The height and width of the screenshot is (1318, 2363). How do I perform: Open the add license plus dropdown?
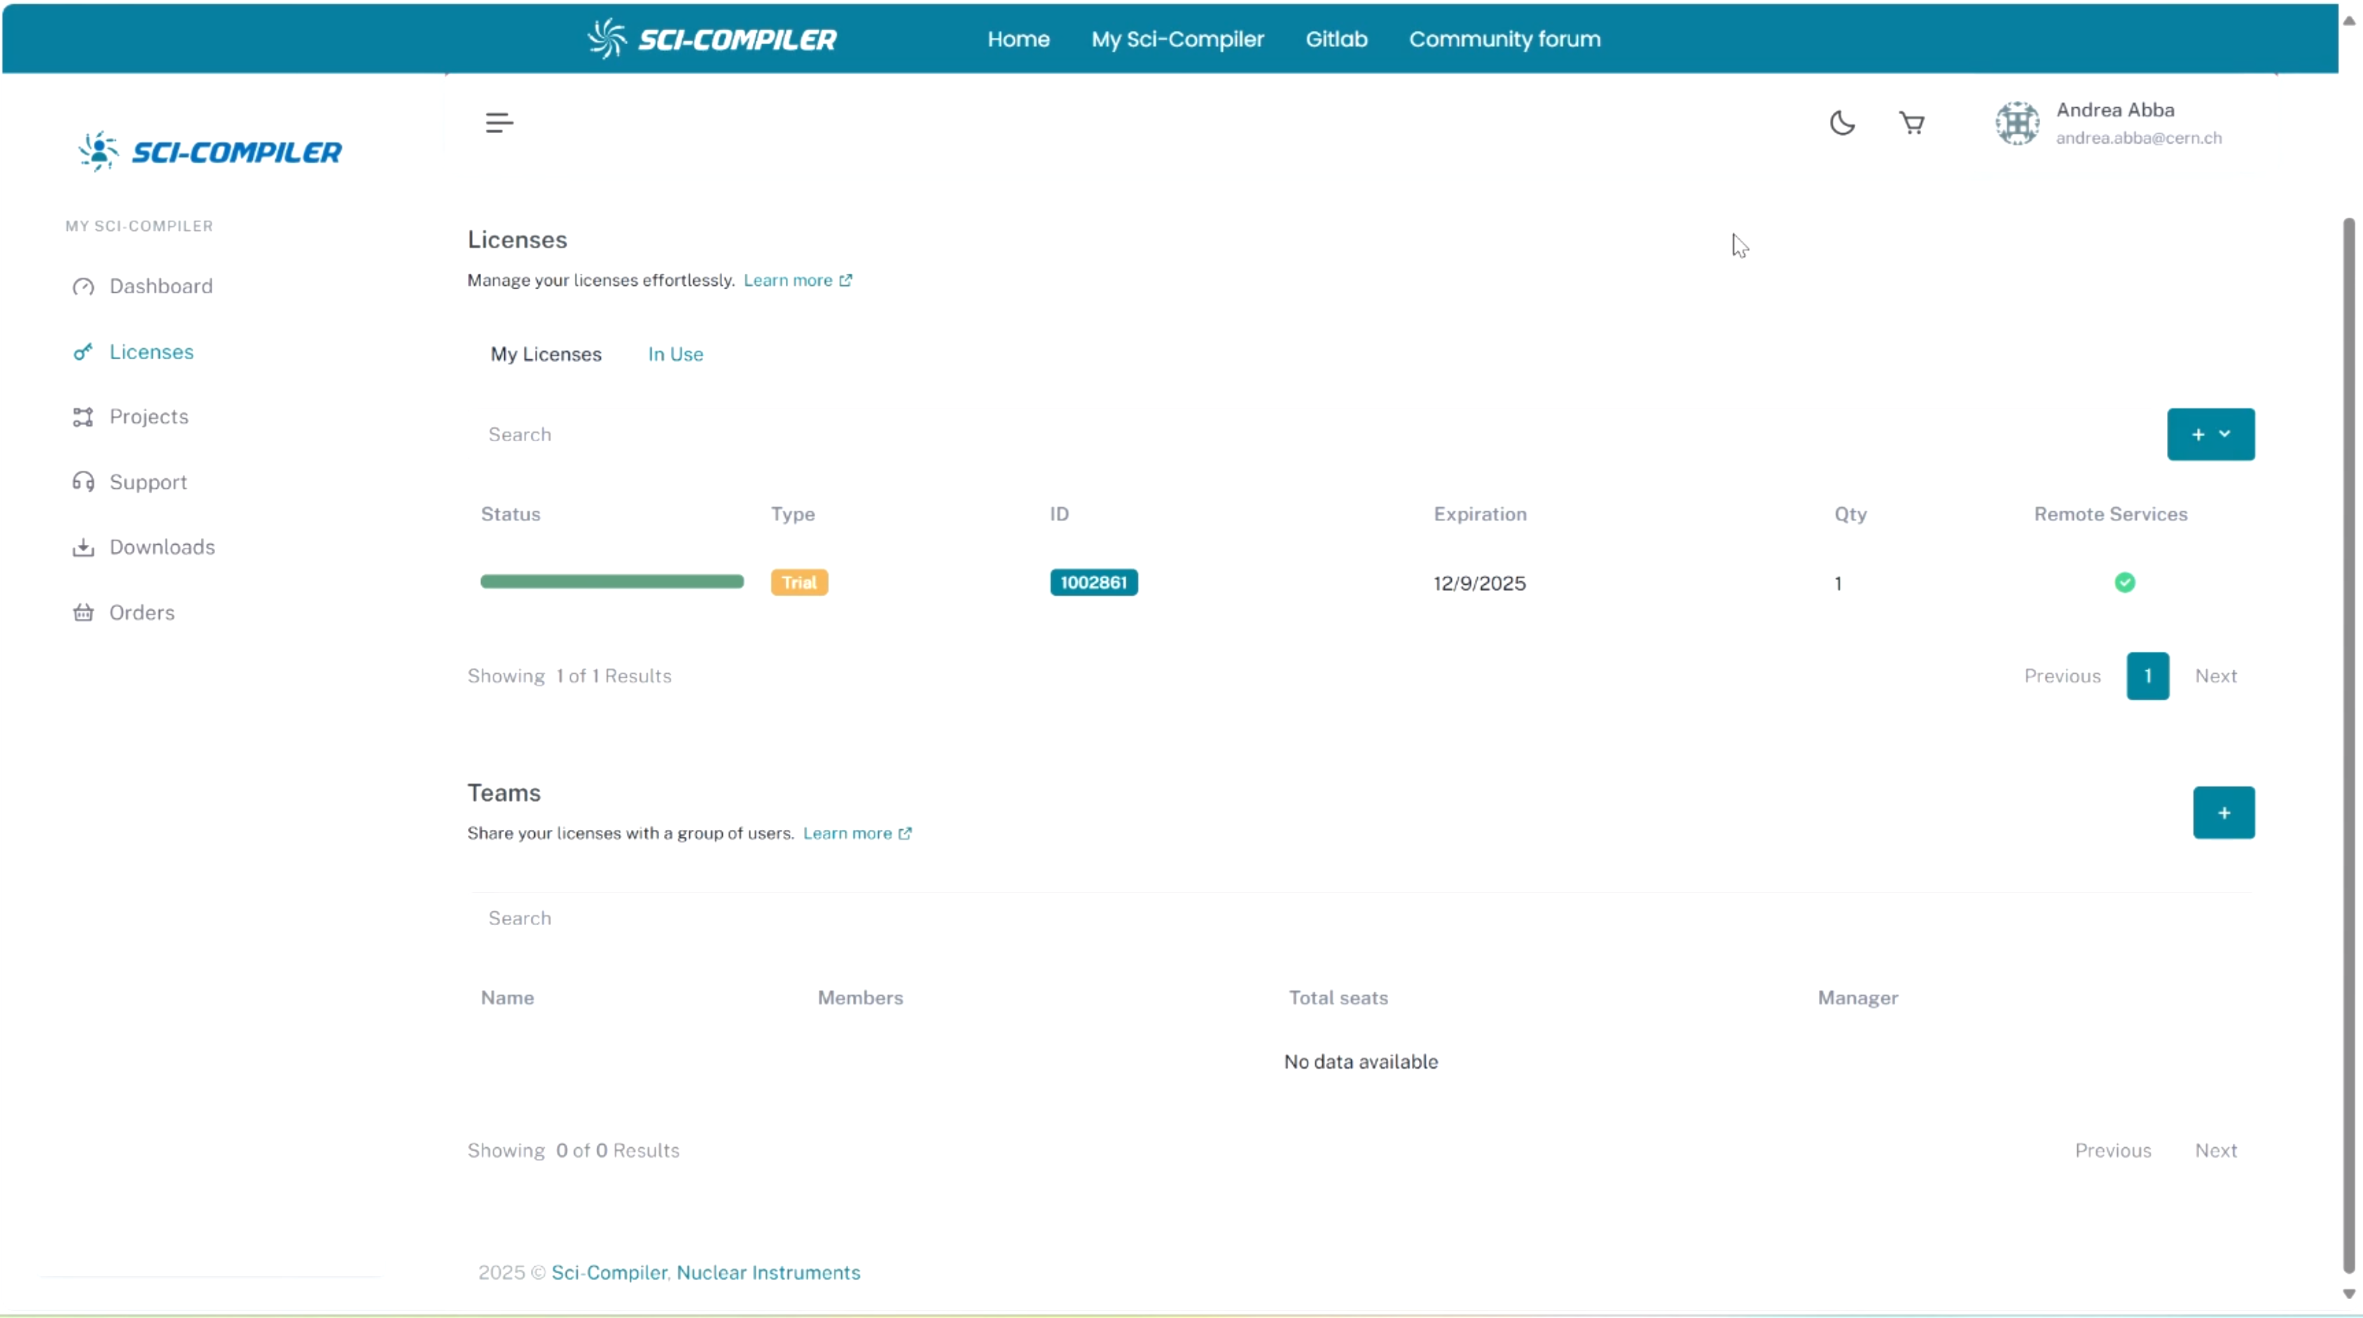point(2211,433)
